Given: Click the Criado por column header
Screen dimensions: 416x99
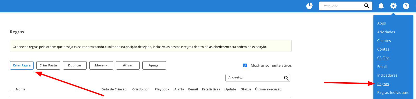Looking at the screenshot, I should 140,89.
